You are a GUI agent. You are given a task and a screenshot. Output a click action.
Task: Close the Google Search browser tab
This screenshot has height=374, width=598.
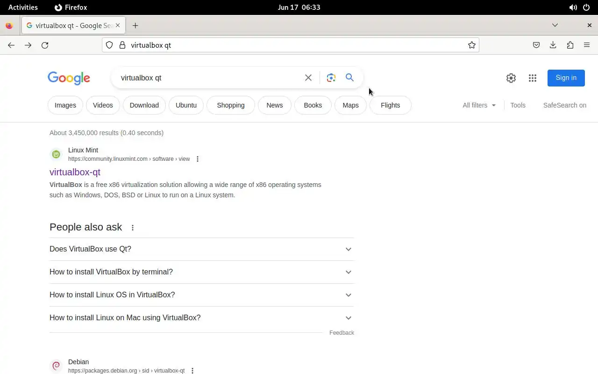point(118,26)
